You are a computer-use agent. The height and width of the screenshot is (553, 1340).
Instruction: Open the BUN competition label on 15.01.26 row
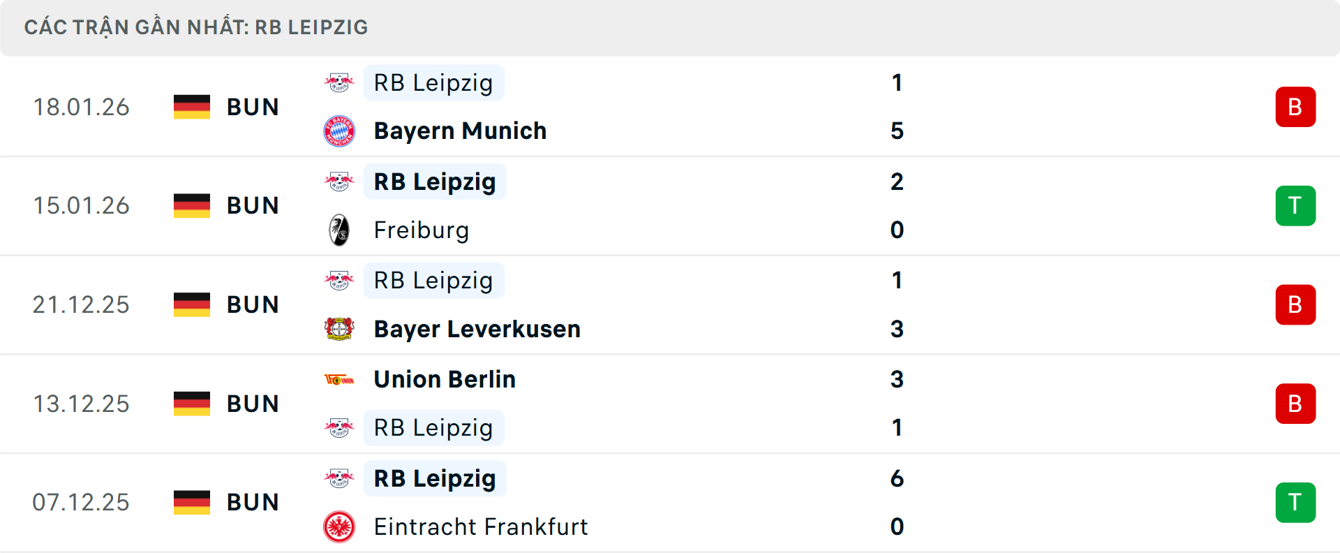click(x=253, y=205)
